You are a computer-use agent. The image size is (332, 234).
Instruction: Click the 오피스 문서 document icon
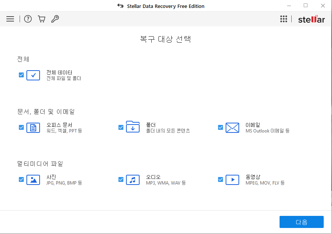click(33, 128)
